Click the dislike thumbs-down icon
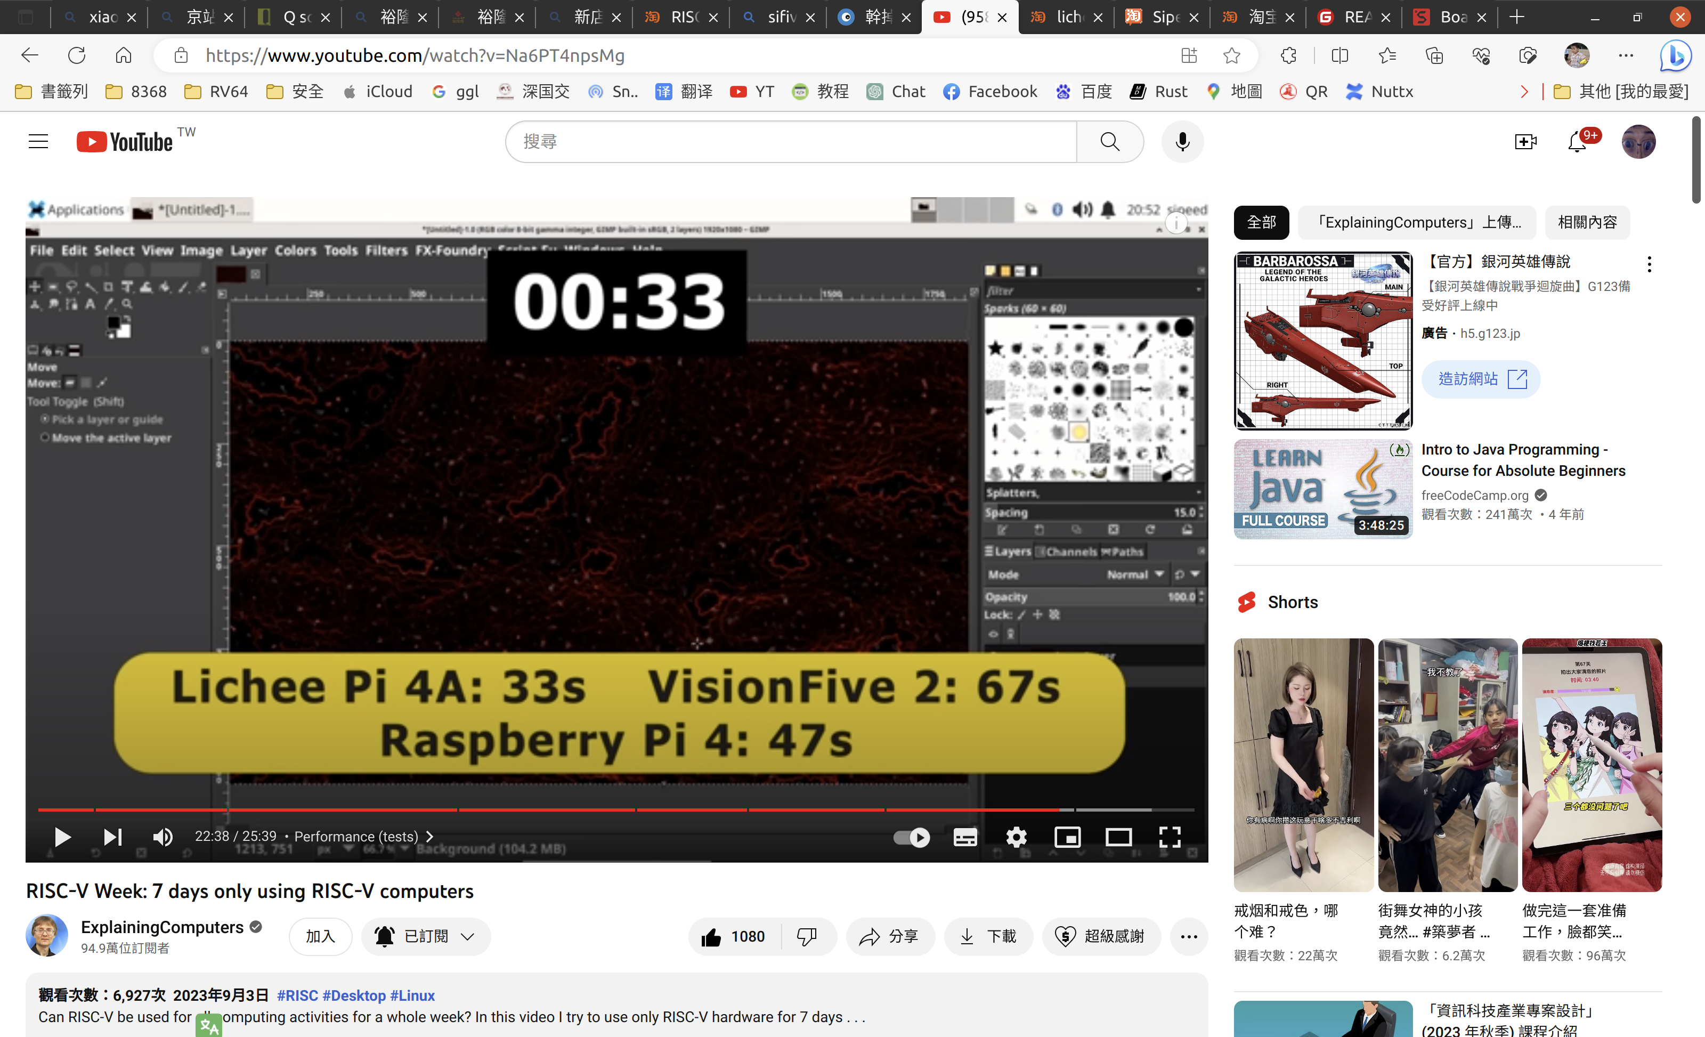Image resolution: width=1705 pixels, height=1037 pixels. [x=807, y=937]
